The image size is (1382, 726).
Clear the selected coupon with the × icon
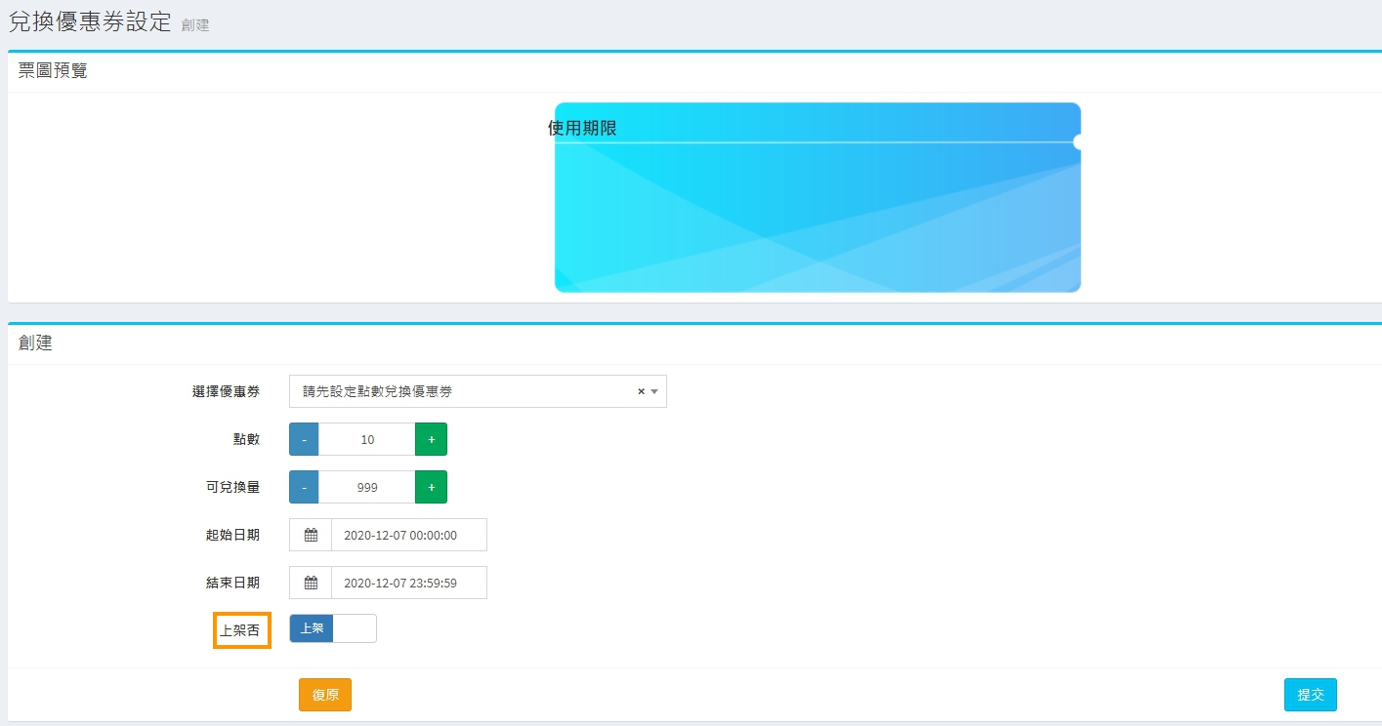(x=641, y=391)
